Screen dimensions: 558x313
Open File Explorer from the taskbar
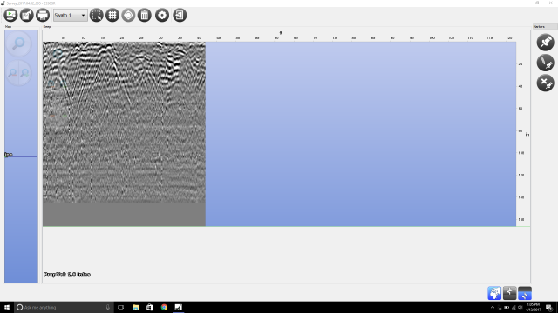click(136, 307)
